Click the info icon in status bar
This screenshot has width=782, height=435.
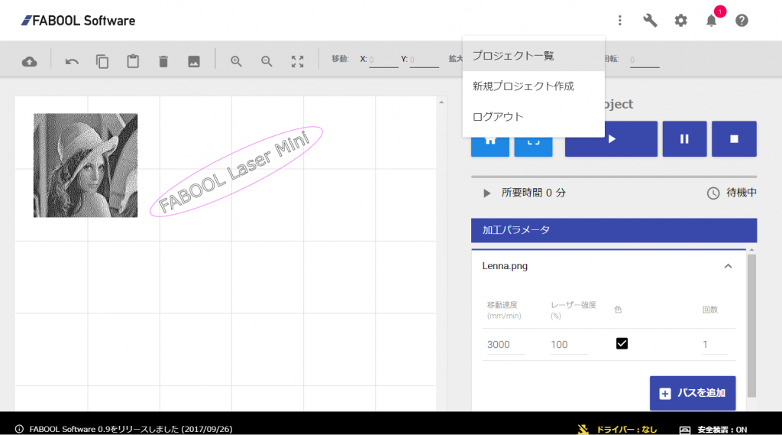[19, 429]
